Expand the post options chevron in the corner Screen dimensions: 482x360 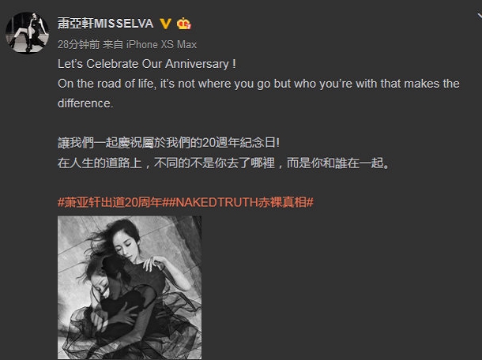(x=479, y=16)
